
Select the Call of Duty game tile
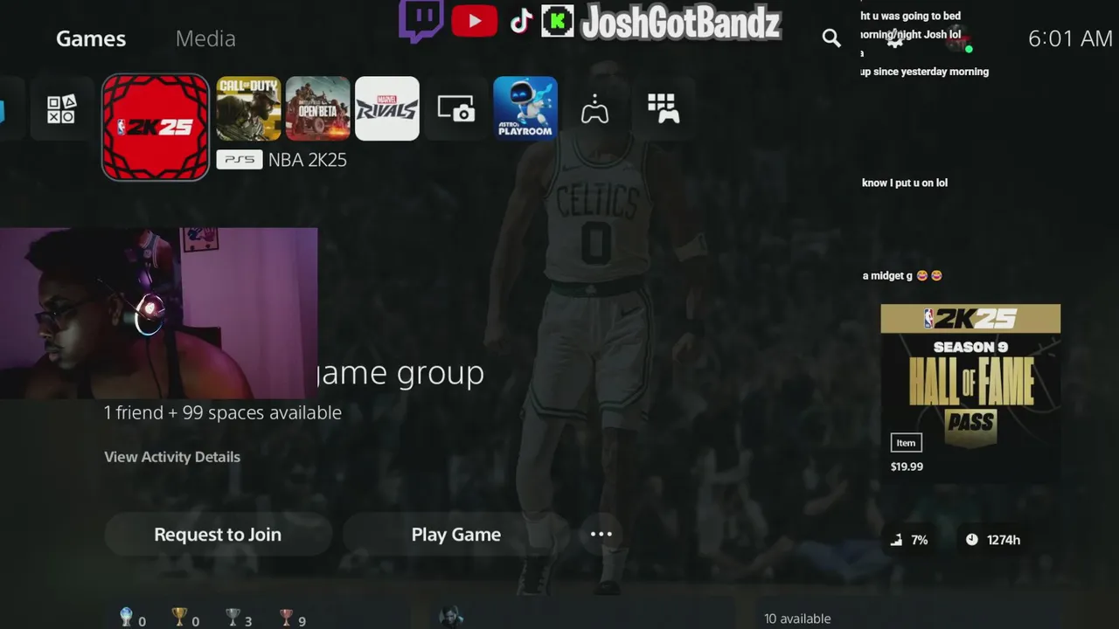[x=248, y=108]
